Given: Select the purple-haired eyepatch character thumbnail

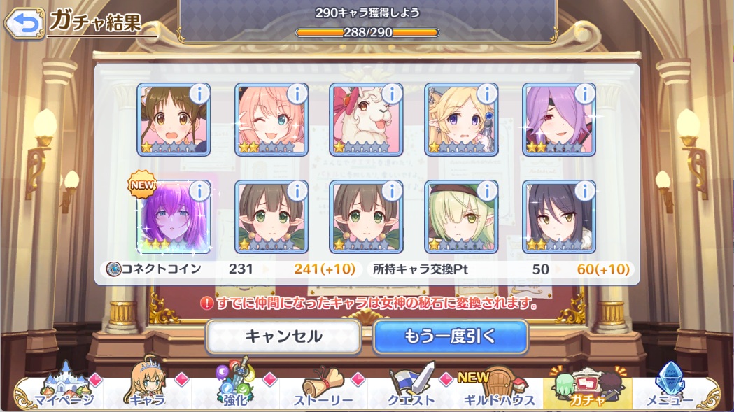Looking at the screenshot, I should (x=559, y=120).
